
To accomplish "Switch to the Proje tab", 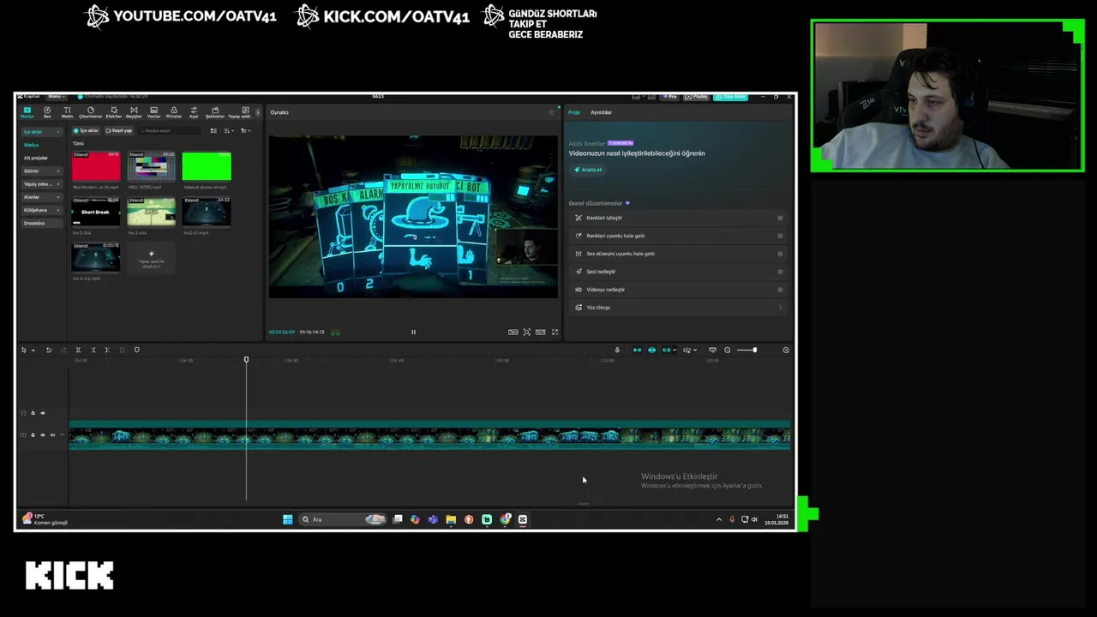I will (x=574, y=112).
